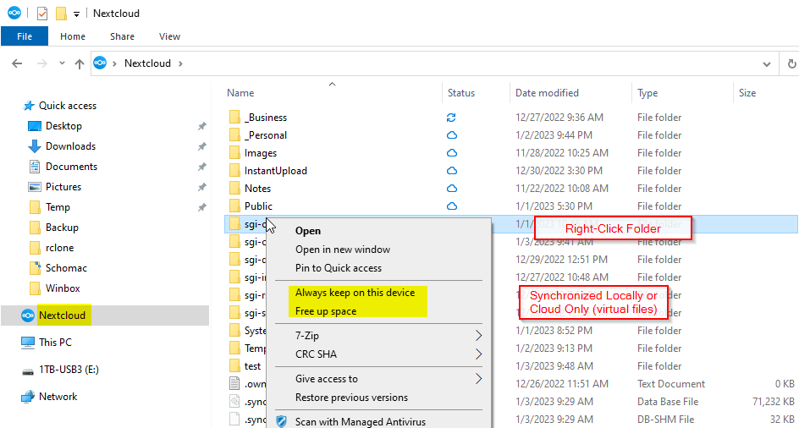The height and width of the screenshot is (428, 799).
Task: Open the Backup folder in navigation pane
Action: tap(62, 228)
